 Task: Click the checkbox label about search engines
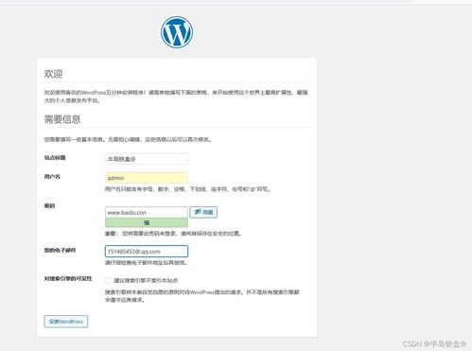coord(146,280)
